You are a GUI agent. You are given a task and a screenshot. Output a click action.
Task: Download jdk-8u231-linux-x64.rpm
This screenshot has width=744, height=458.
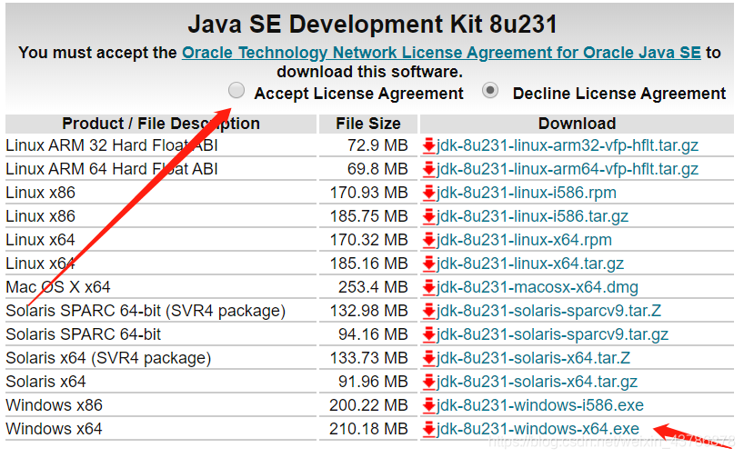[x=524, y=240]
